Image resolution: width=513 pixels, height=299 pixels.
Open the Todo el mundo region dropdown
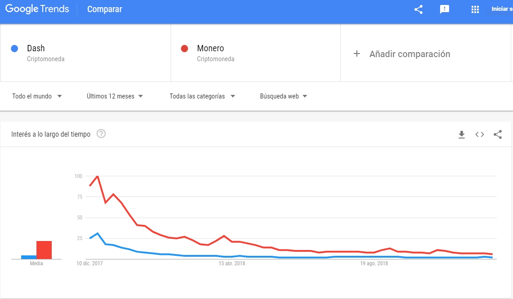point(37,96)
